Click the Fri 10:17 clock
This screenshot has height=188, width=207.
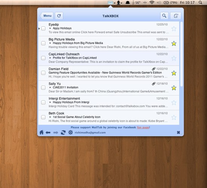pyautogui.click(x=187, y=3)
